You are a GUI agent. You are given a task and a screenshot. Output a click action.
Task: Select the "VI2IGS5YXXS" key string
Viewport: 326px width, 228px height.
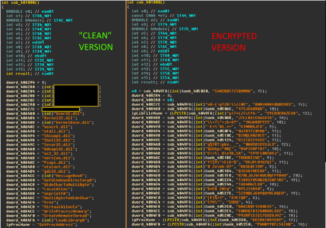point(253,140)
